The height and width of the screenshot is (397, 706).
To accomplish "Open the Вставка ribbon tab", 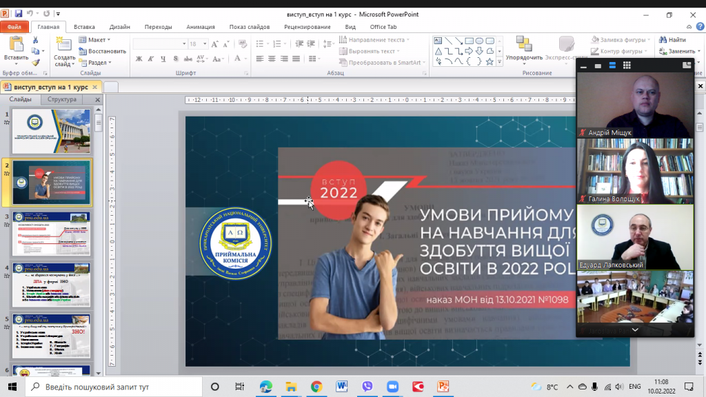I will [x=84, y=27].
